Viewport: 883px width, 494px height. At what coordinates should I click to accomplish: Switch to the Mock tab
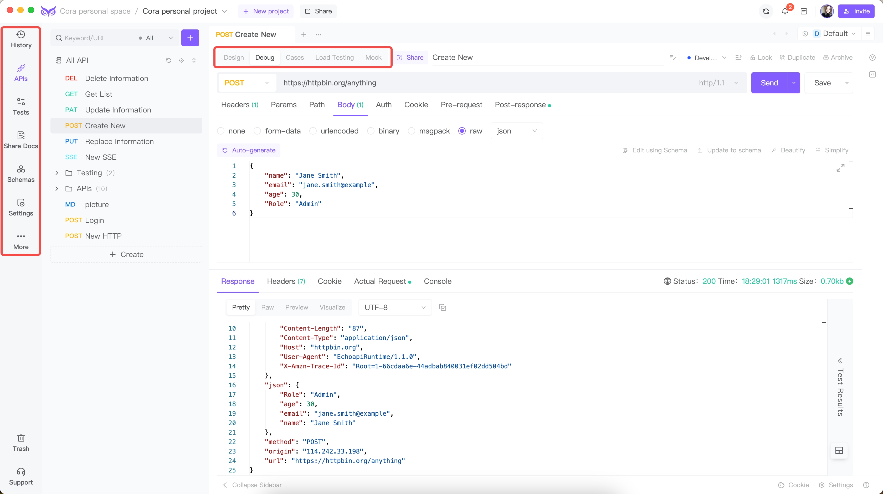coord(373,57)
